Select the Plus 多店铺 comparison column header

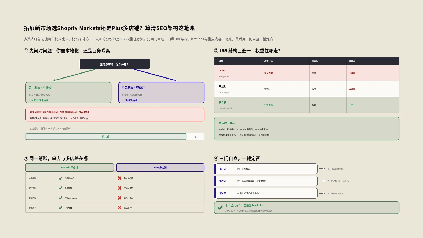pyautogui.click(x=160, y=167)
